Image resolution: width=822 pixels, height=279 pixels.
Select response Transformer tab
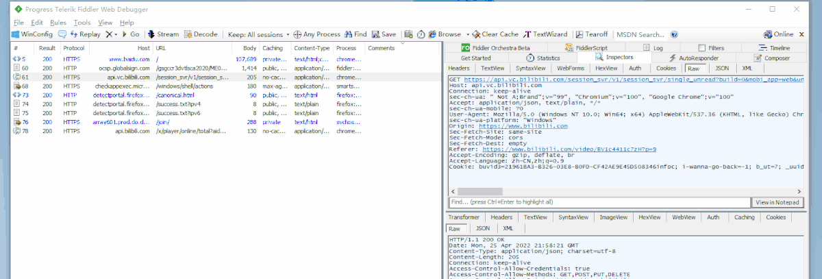point(464,217)
